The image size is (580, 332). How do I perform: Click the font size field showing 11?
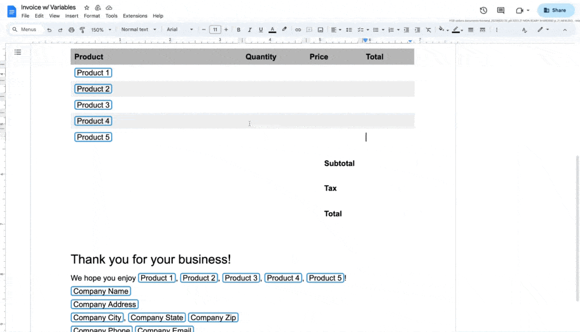215,29
